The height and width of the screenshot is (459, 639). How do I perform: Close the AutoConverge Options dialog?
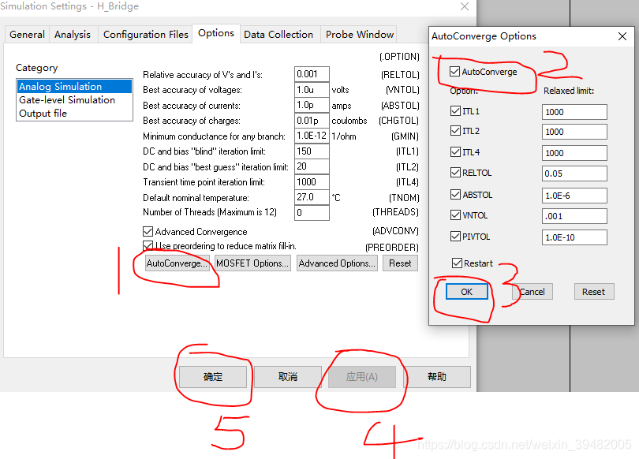622,36
